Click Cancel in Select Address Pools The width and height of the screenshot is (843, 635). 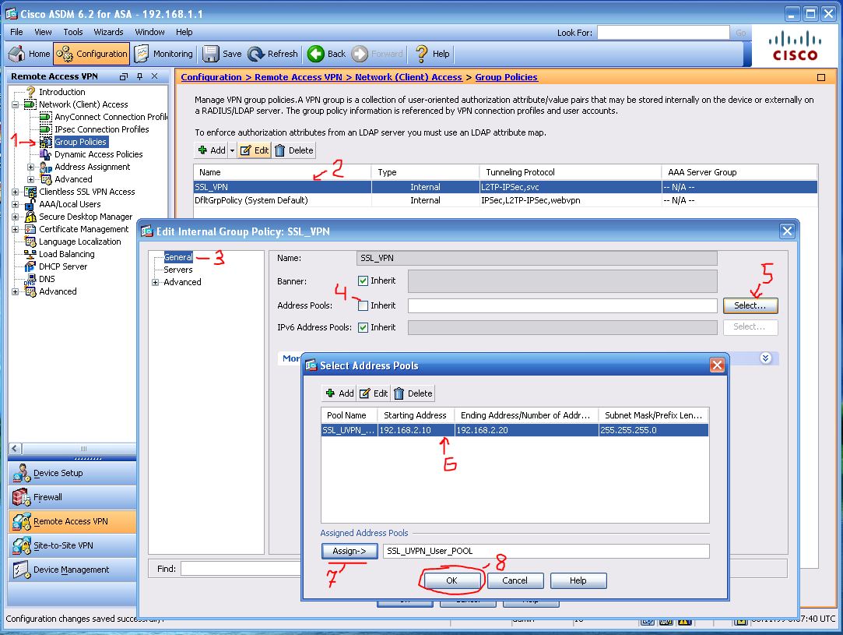pyautogui.click(x=515, y=580)
